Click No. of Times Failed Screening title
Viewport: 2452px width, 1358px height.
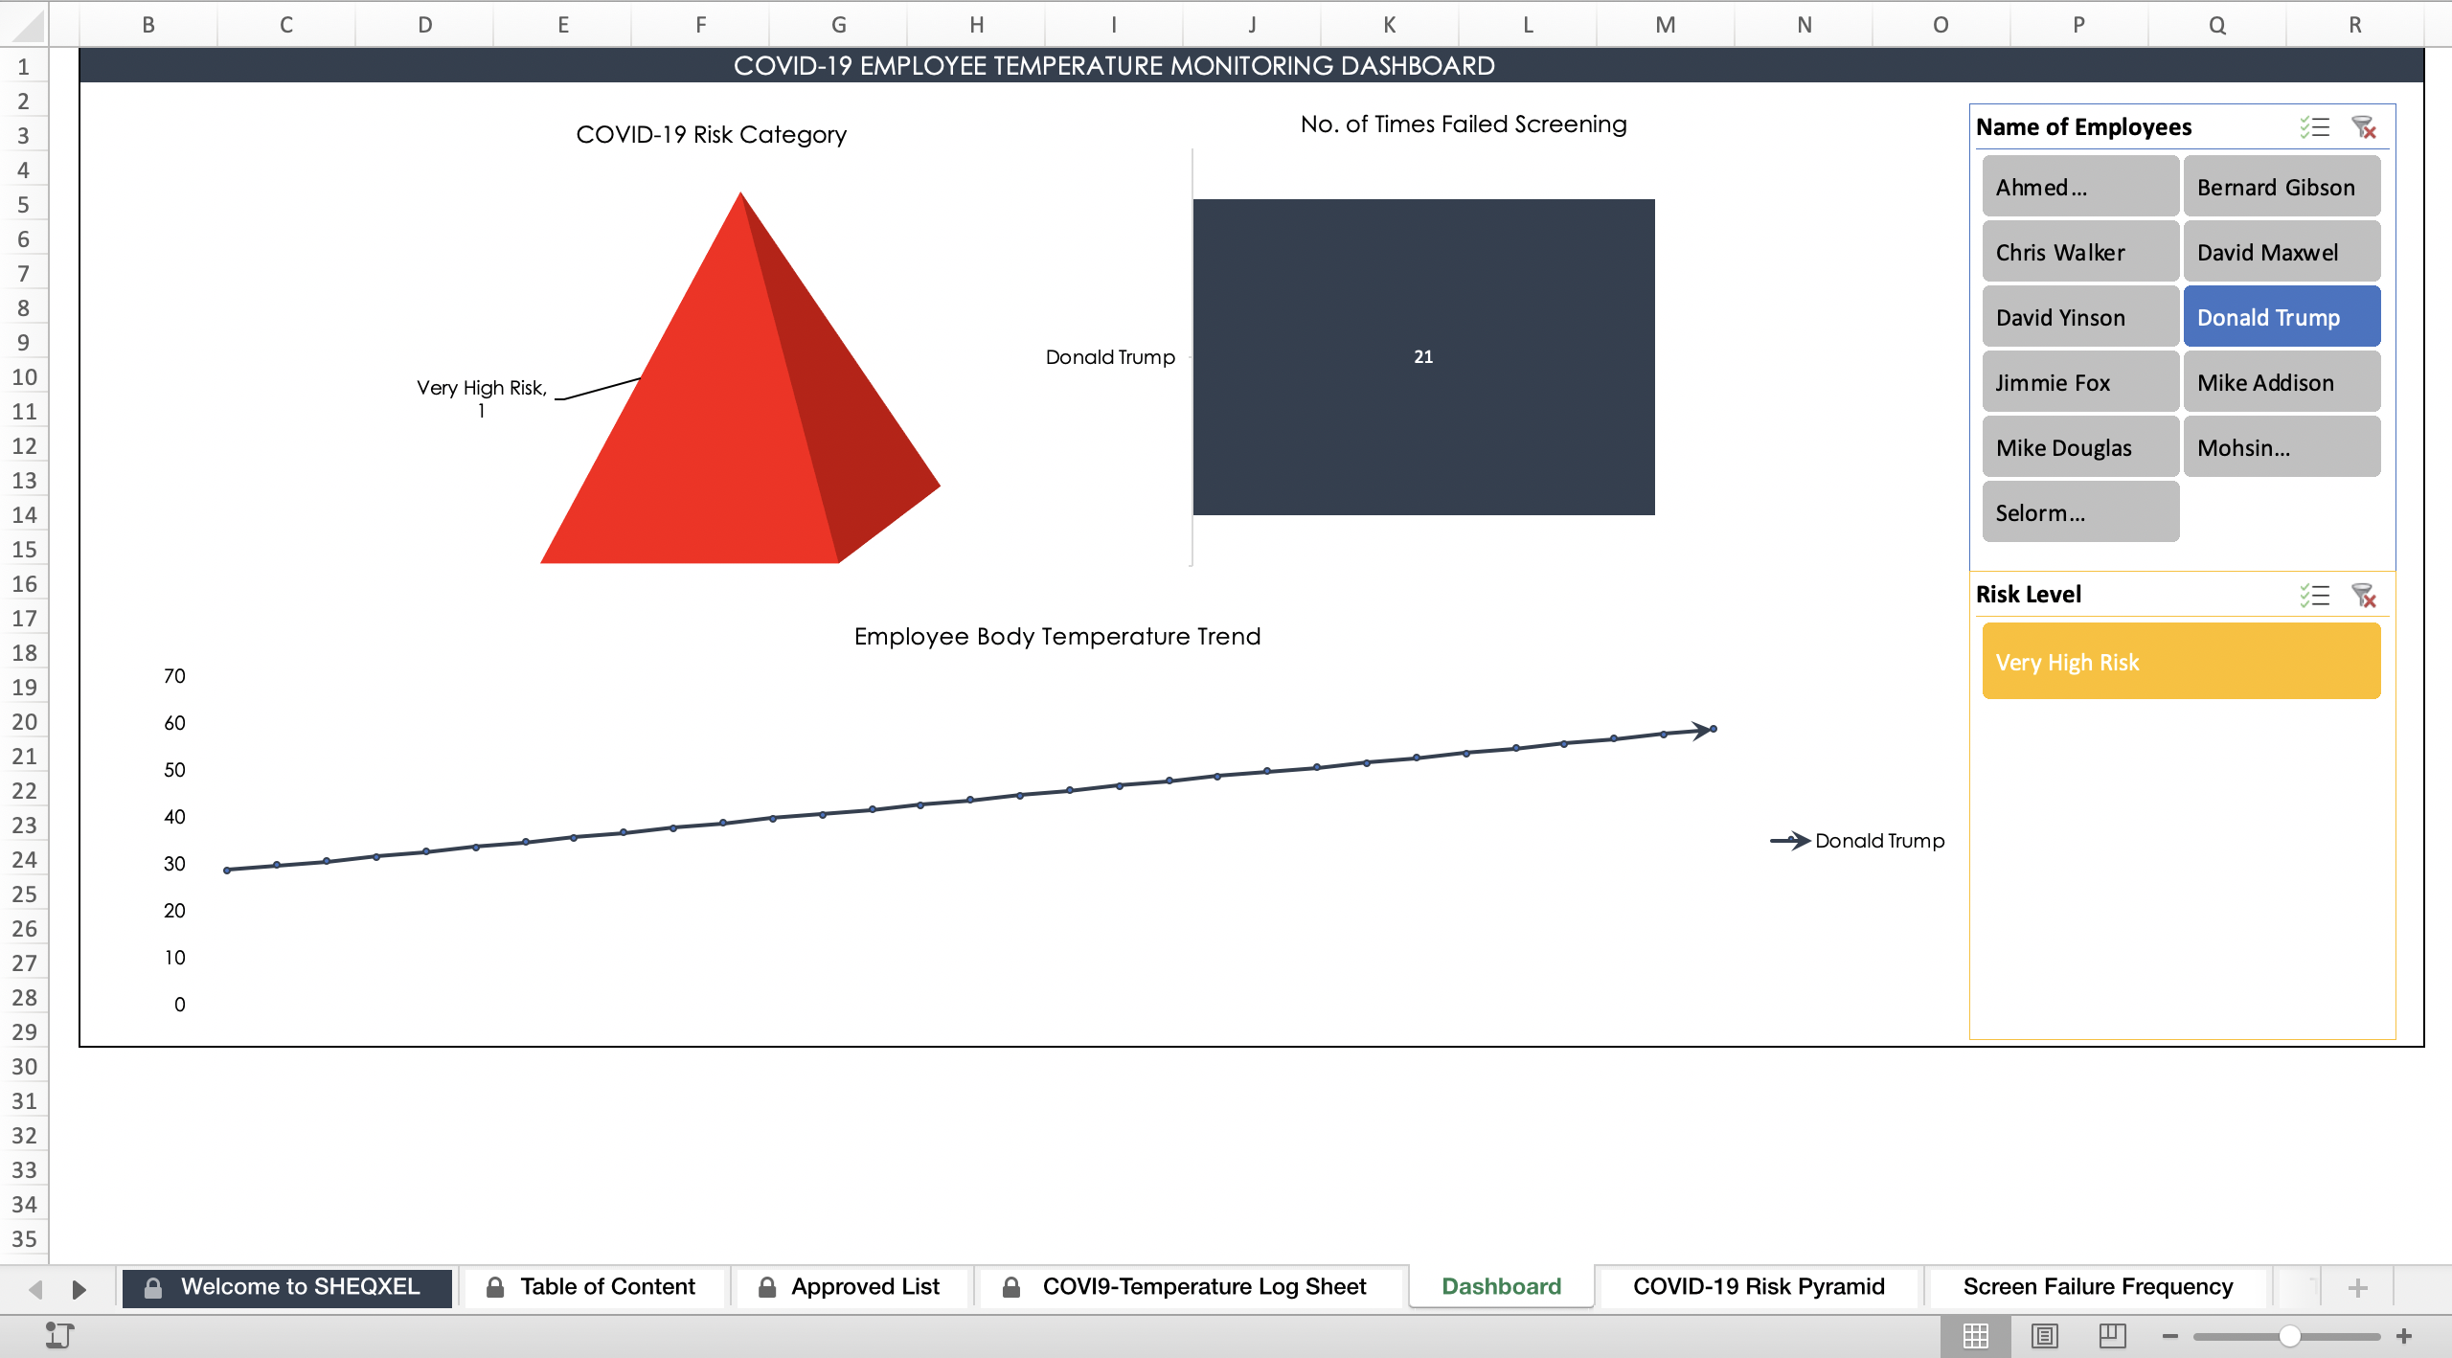pyautogui.click(x=1464, y=124)
